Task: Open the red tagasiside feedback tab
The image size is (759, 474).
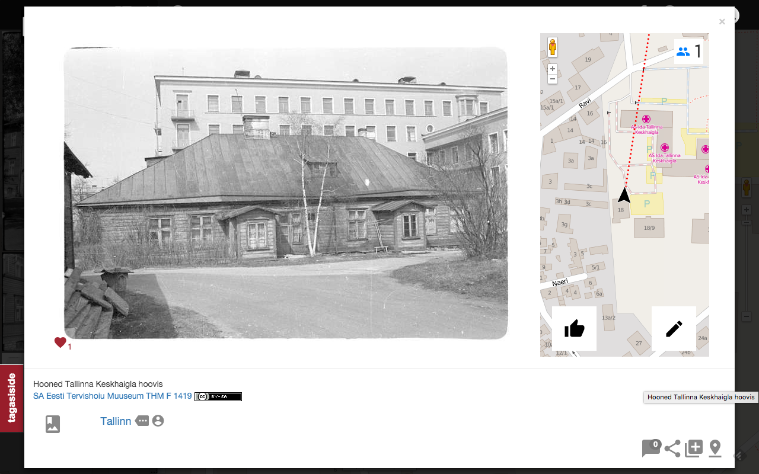Action: tap(12, 398)
